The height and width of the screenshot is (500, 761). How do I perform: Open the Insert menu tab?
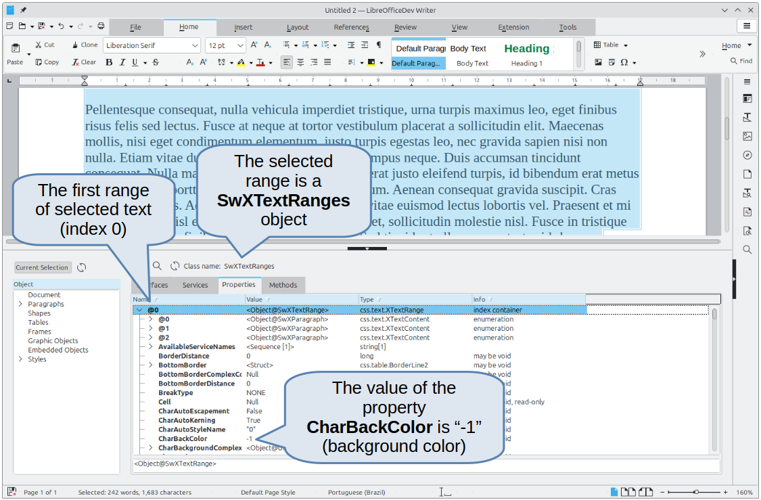tap(243, 27)
